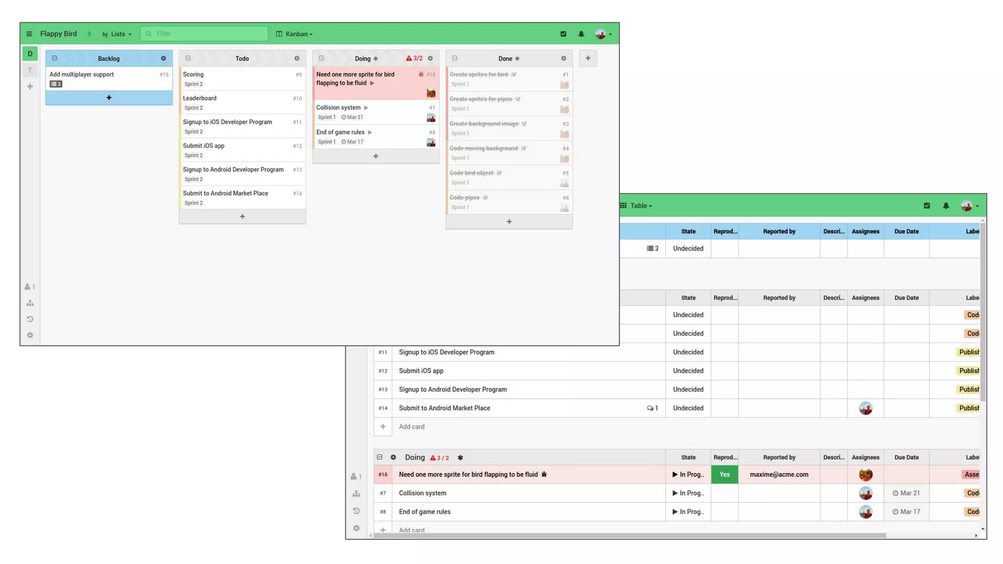Select D board tab in left sidebar
The height and width of the screenshot is (564, 1003).
(30, 54)
